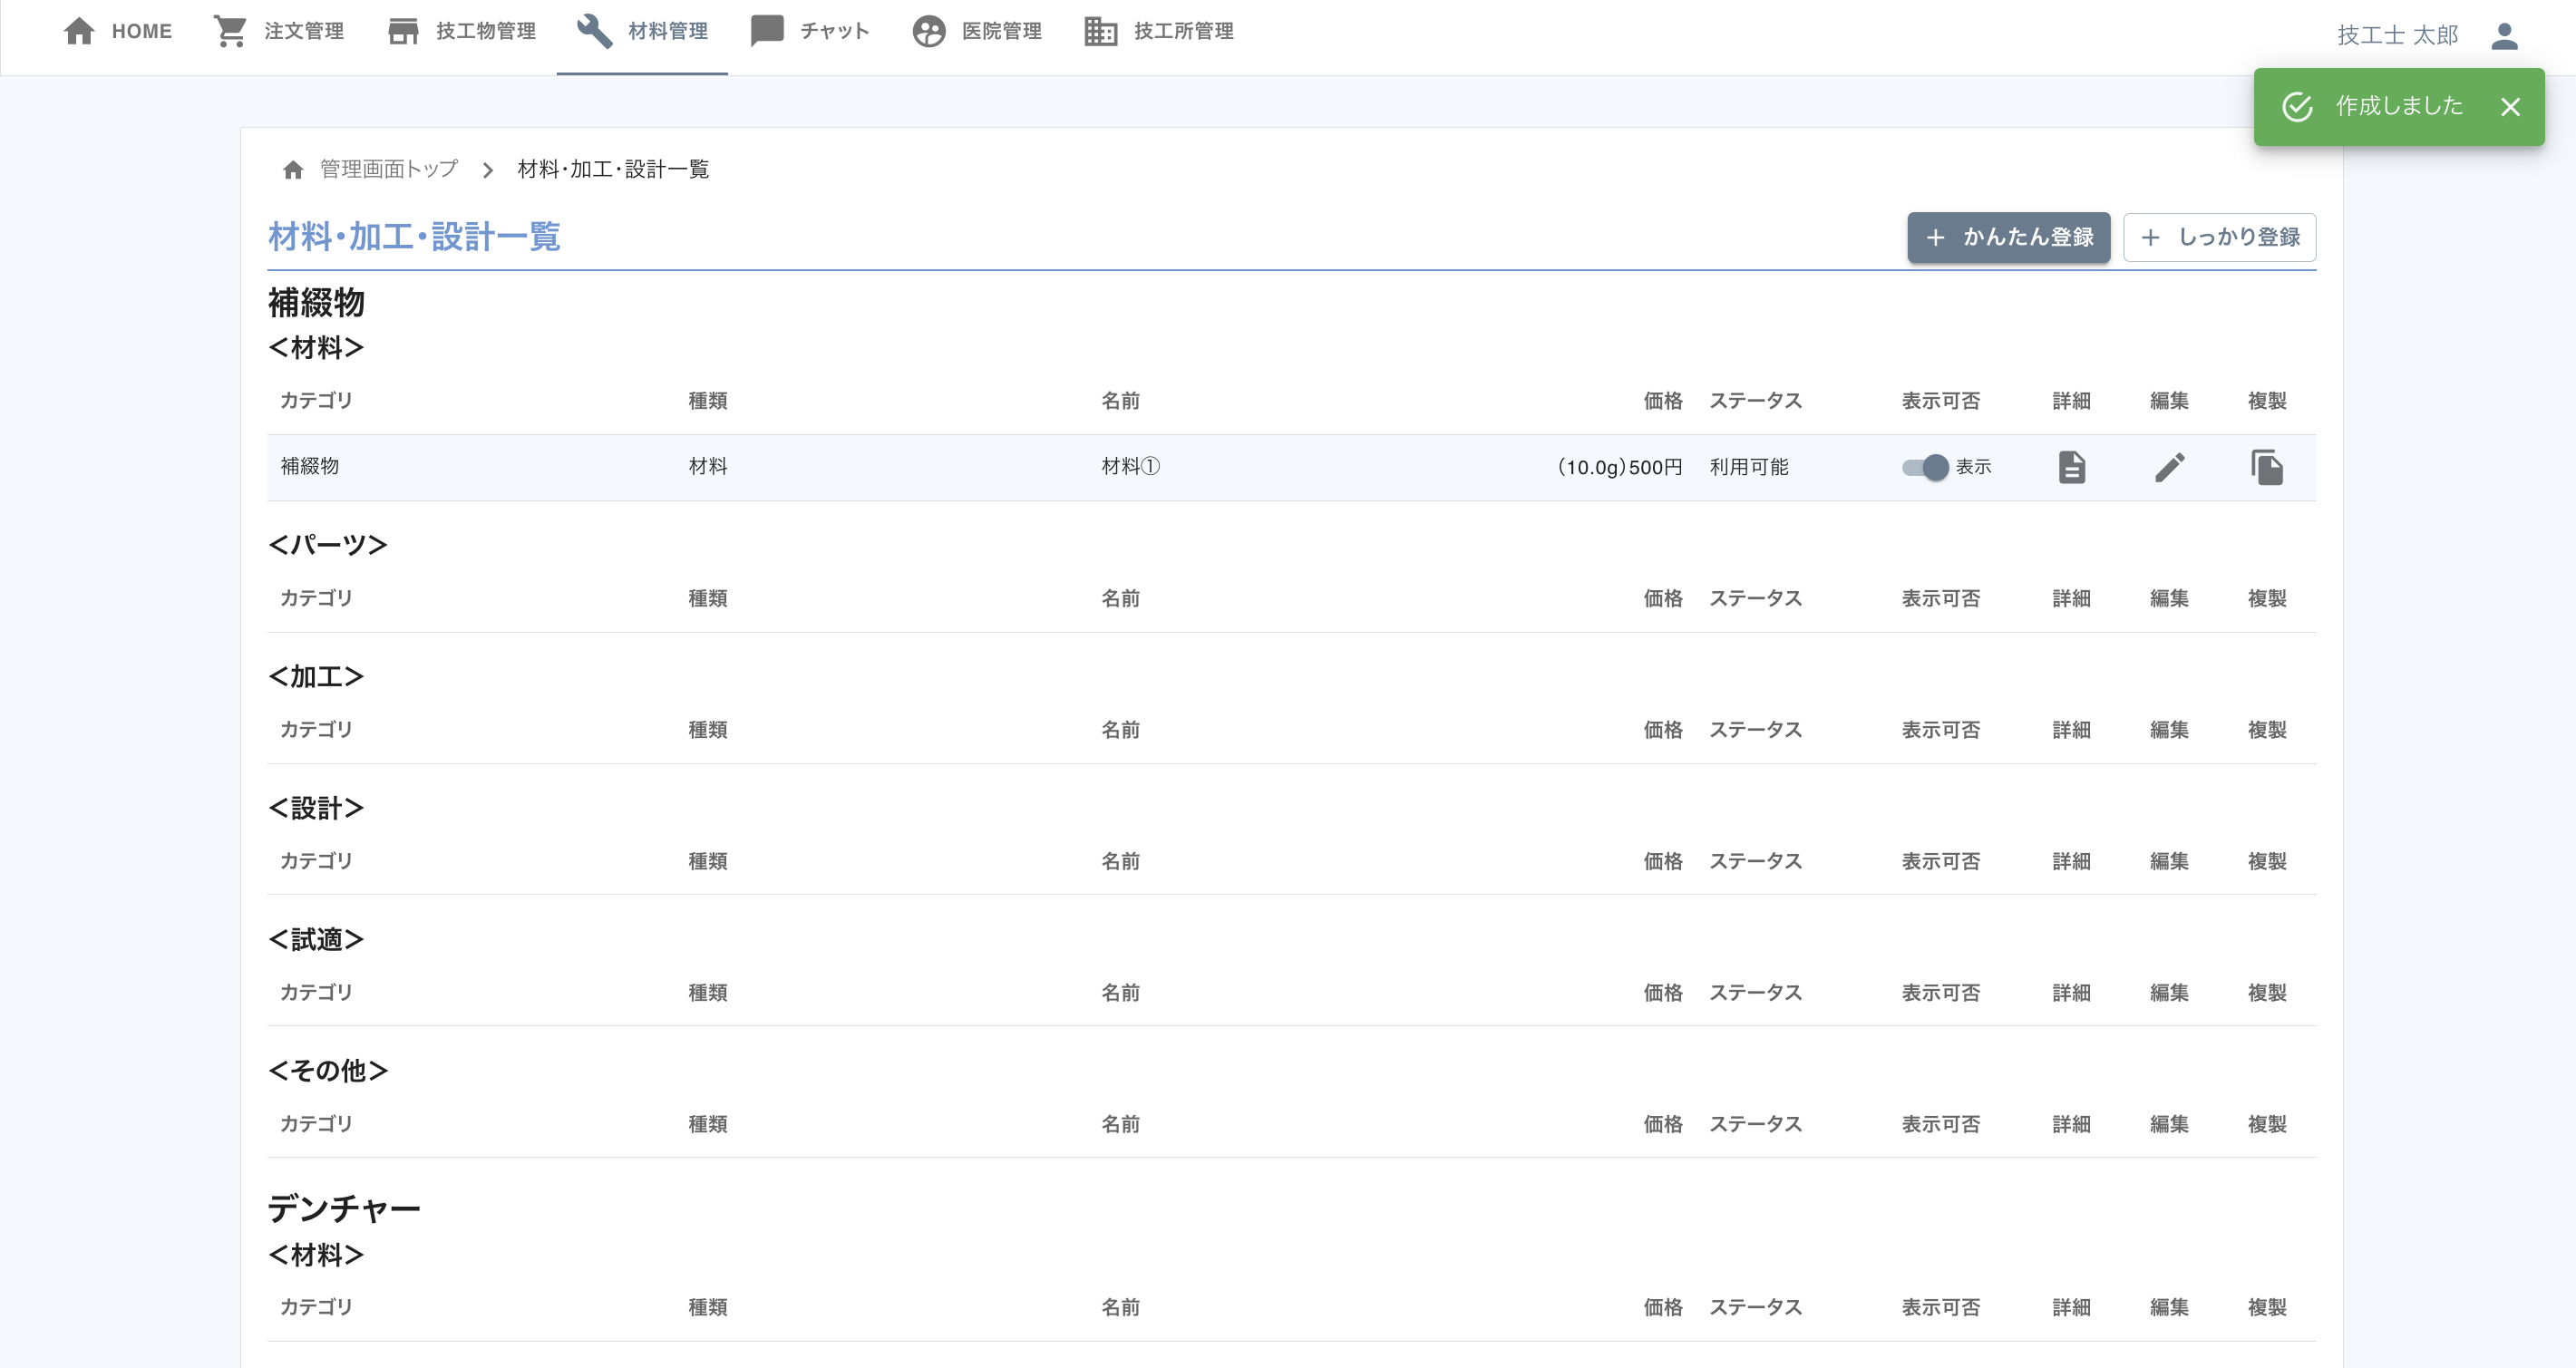Image resolution: width=2576 pixels, height=1368 pixels.
Task: Click the 技工所管理 building icon
Action: (x=1100, y=31)
